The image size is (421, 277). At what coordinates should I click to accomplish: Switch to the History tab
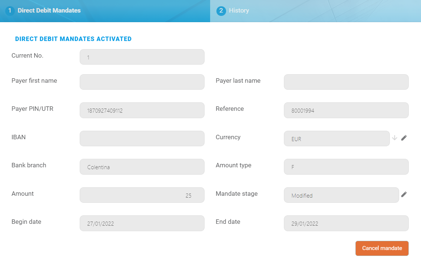239,11
